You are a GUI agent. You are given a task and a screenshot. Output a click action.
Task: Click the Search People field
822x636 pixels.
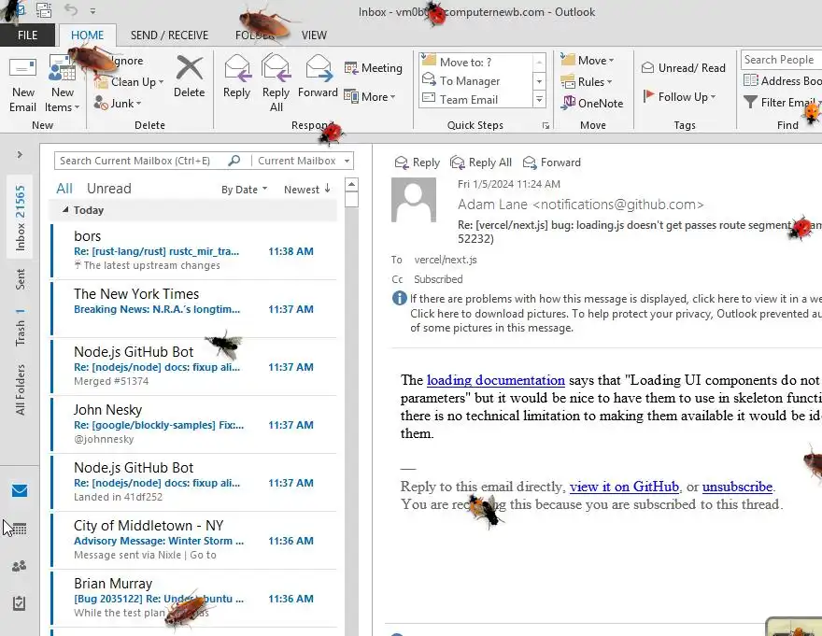(x=781, y=60)
